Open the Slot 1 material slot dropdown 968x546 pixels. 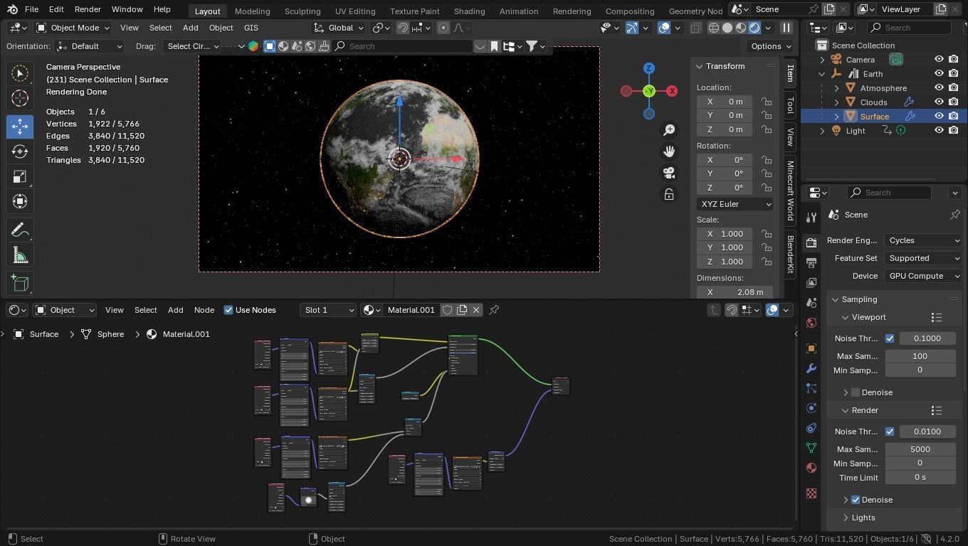(x=327, y=310)
